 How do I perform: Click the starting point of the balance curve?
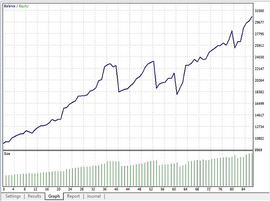(x=3, y=144)
